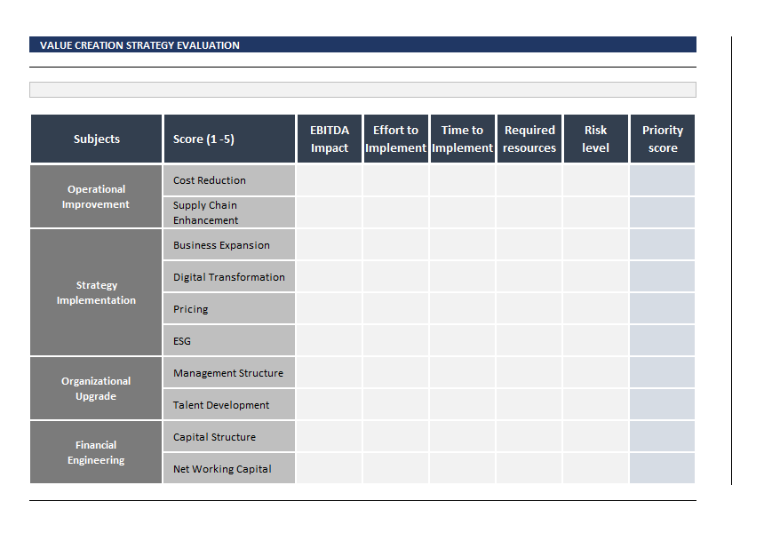The height and width of the screenshot is (533, 764).
Task: Select the Business Expansion row label
Action: coord(229,244)
